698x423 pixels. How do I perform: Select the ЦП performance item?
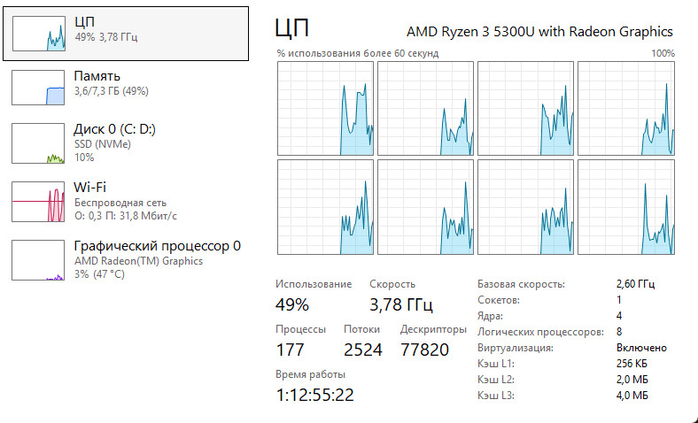[126, 34]
